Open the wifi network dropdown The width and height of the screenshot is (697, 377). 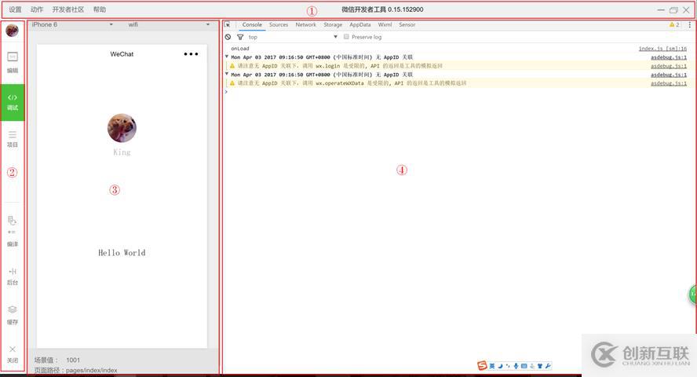coord(169,24)
